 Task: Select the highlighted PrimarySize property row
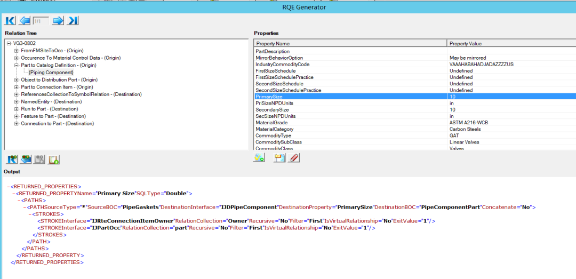(x=415, y=97)
